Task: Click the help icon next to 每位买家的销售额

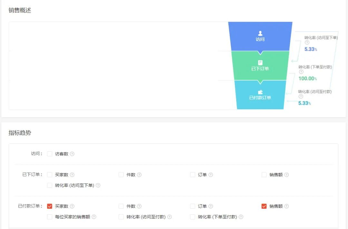Action: pyautogui.click(x=94, y=217)
